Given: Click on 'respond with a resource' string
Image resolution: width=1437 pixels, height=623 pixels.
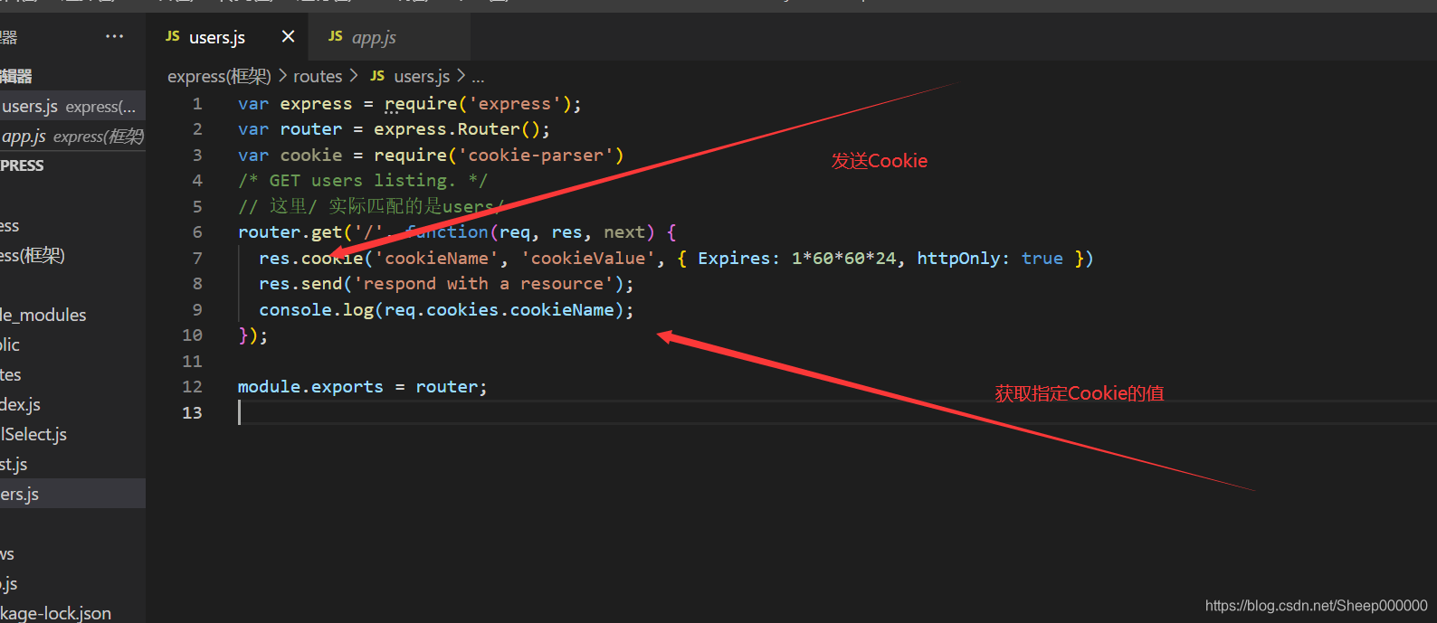Looking at the screenshot, I should (482, 283).
